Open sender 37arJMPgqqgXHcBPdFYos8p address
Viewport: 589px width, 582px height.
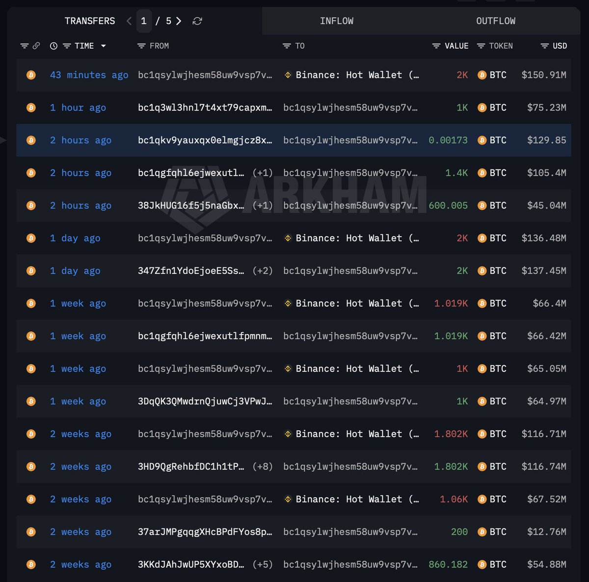coord(205,532)
